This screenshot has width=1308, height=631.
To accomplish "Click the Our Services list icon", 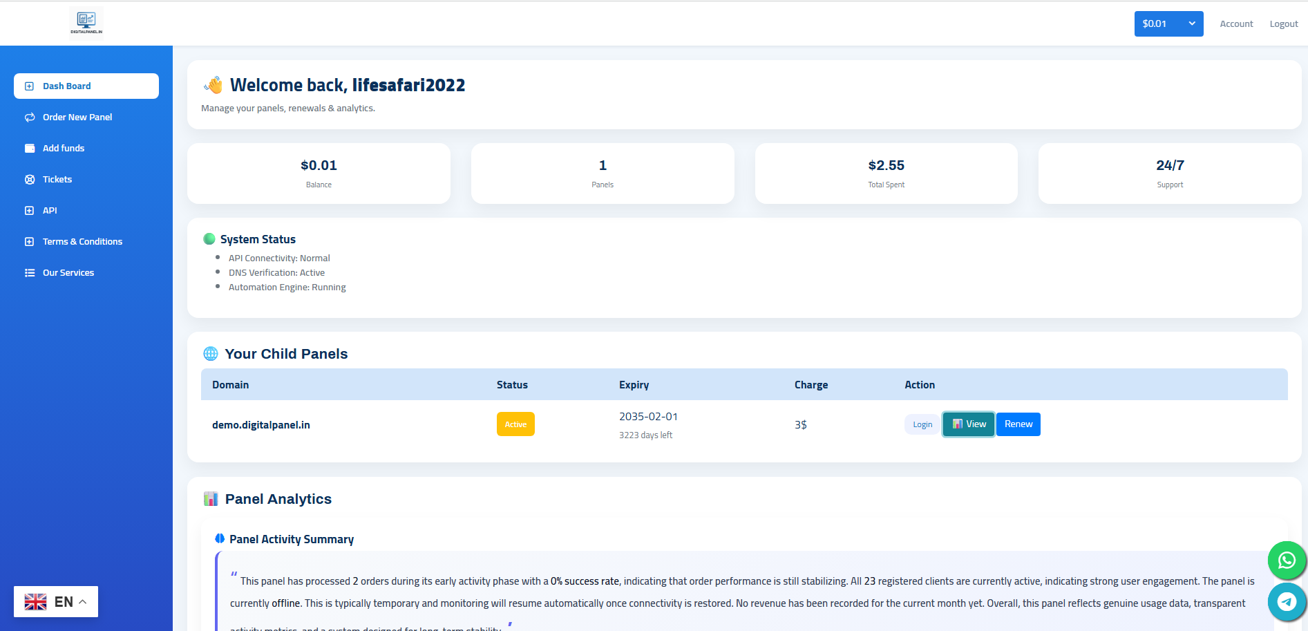I will point(30,273).
